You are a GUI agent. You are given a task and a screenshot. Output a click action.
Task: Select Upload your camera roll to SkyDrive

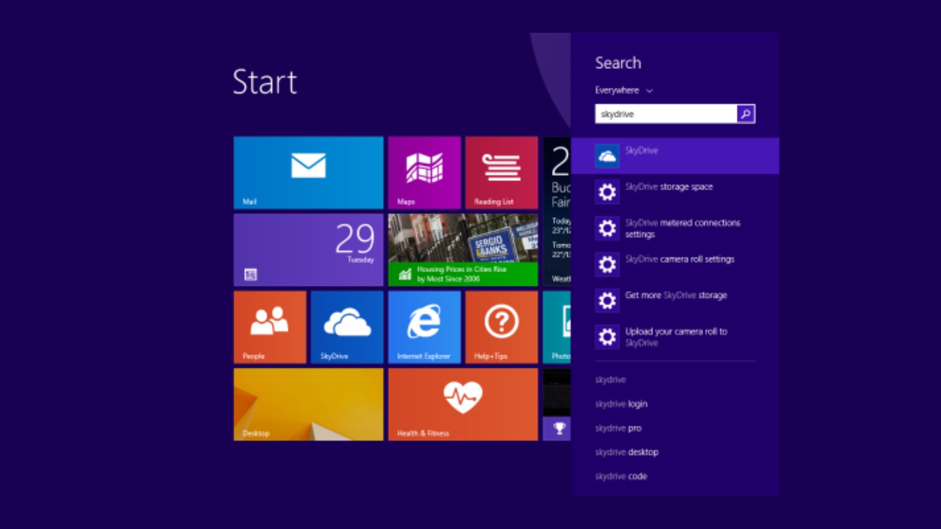675,337
